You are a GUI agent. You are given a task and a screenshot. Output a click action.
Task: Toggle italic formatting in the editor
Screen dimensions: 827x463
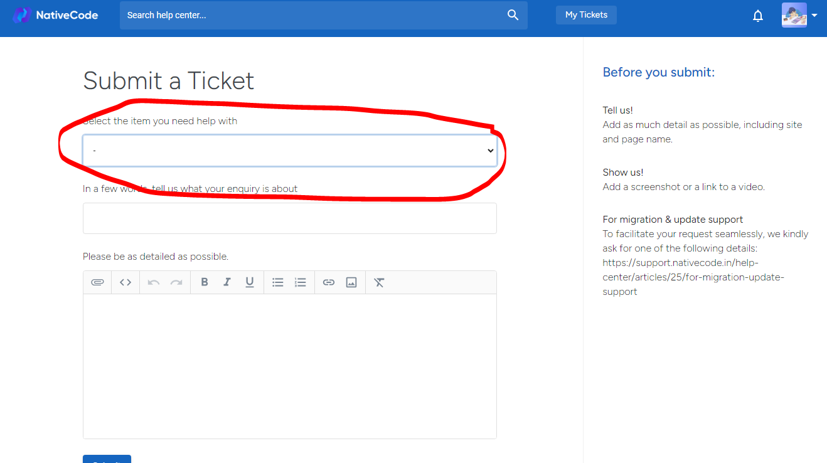[x=227, y=282]
